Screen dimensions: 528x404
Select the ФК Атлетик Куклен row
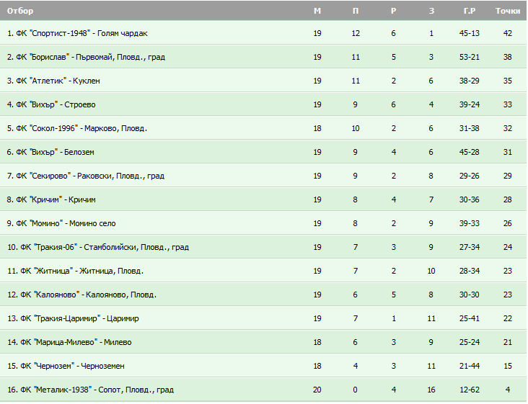[x=263, y=81]
